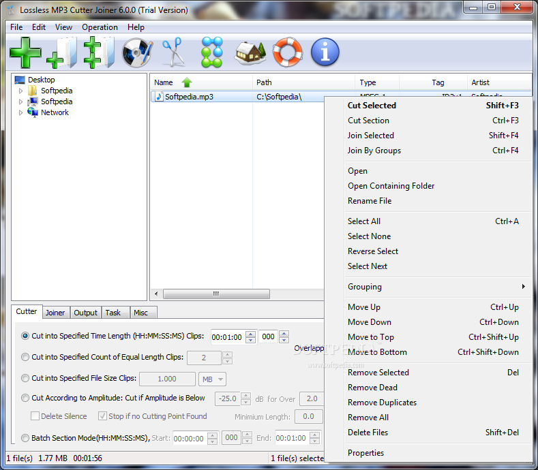Select the Softpedia.mp3 file row

237,97
